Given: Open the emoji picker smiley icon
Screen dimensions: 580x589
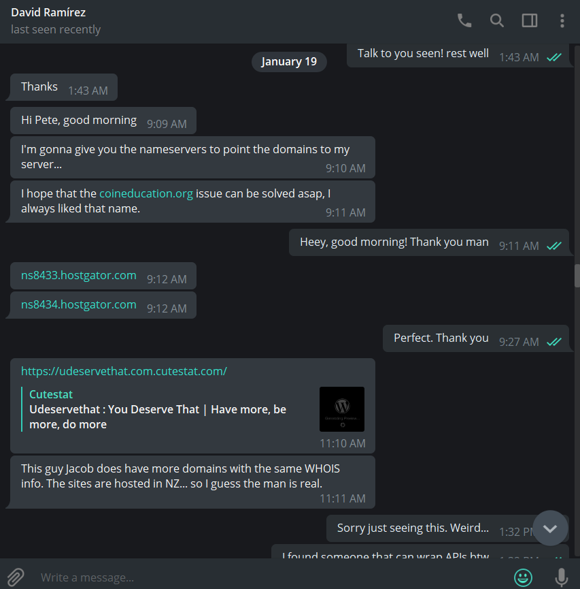Looking at the screenshot, I should click(523, 577).
